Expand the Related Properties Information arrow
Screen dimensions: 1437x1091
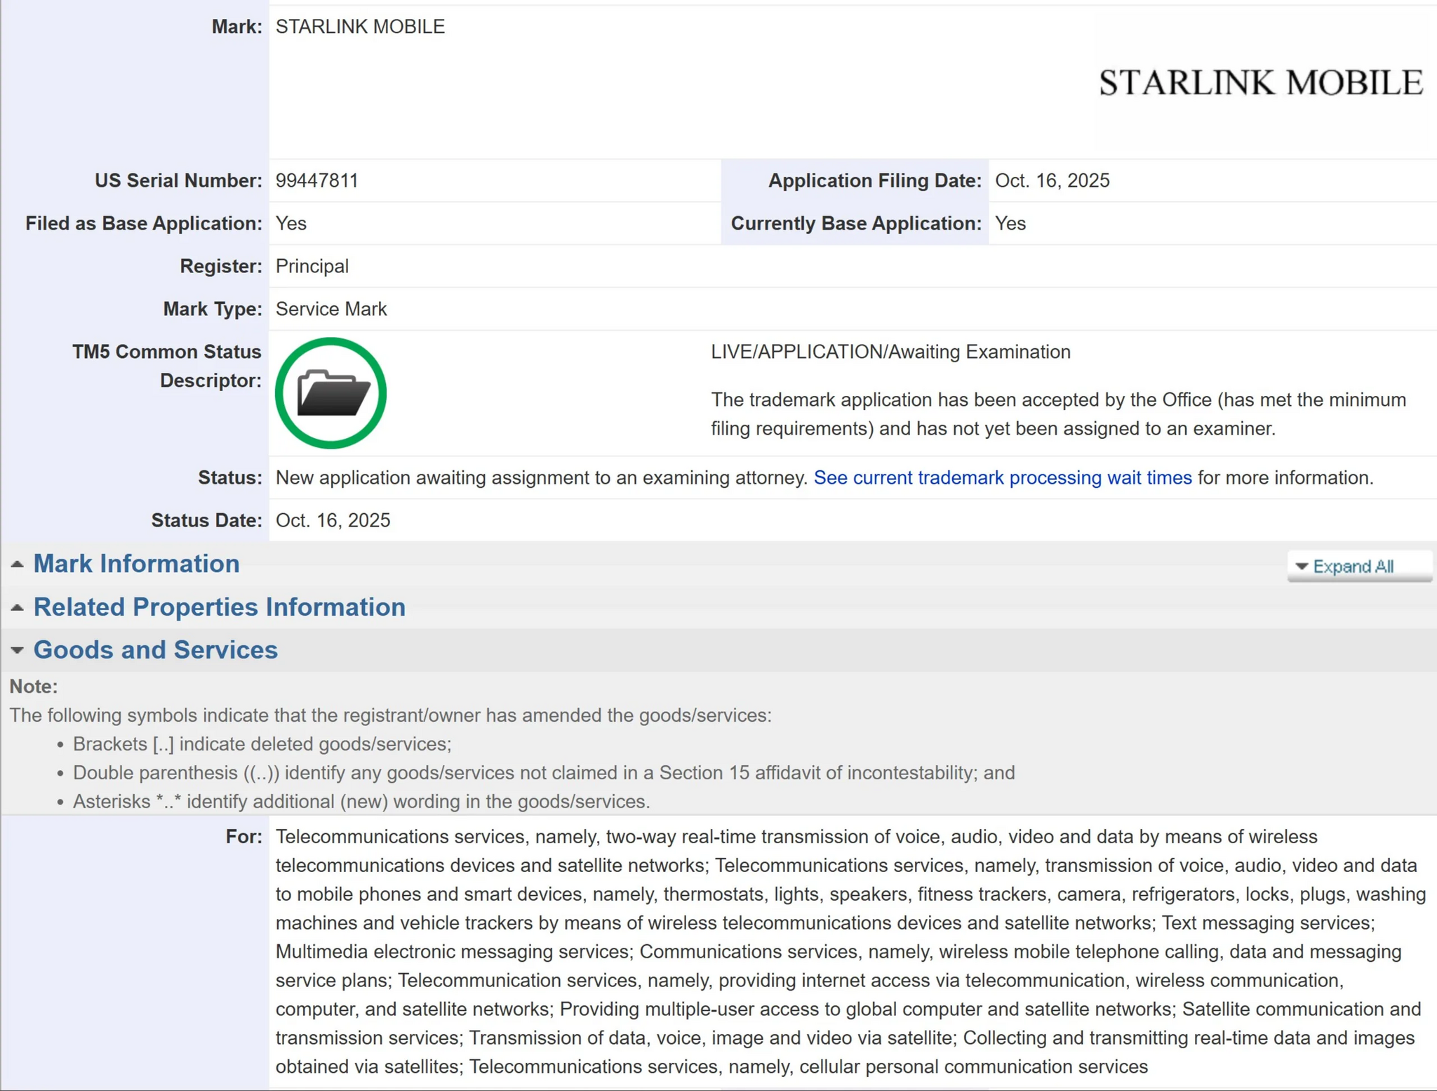tap(18, 607)
